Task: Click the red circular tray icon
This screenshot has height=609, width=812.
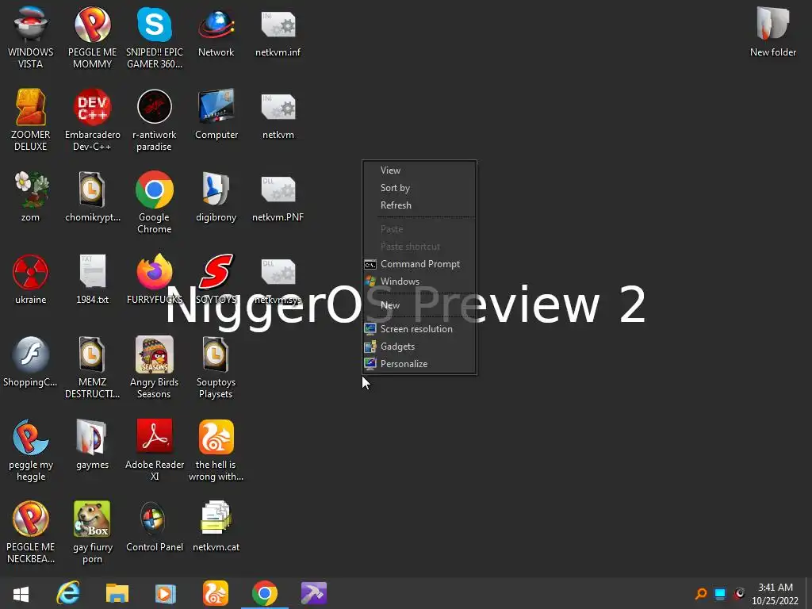Action: click(x=740, y=593)
